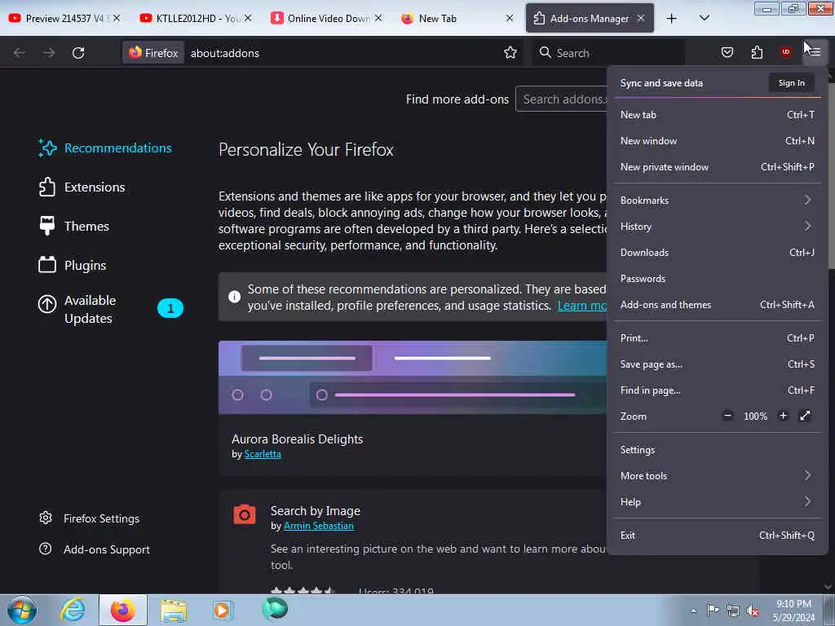Decrease zoom with the minus button
The height and width of the screenshot is (626, 835).
(727, 416)
